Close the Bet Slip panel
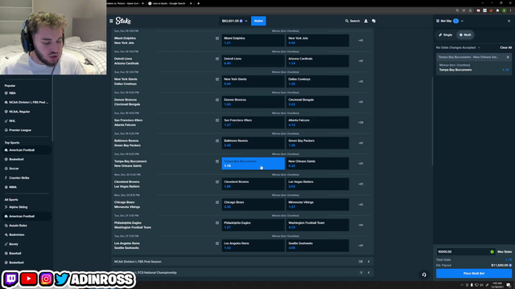 [509, 21]
